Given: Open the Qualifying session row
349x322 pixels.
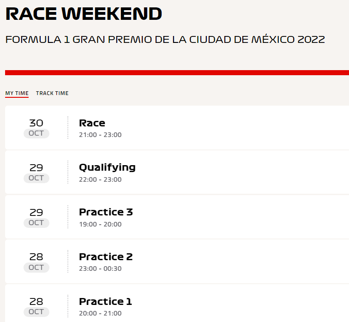Looking at the screenshot, I should coord(177,172).
